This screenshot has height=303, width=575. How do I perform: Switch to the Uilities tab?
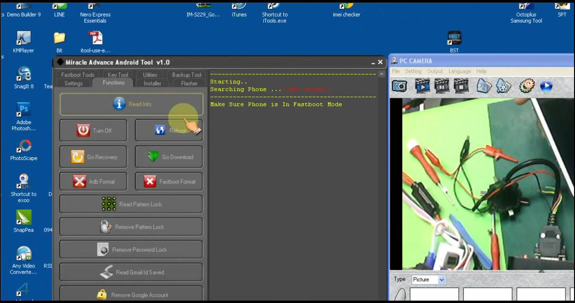pos(150,75)
